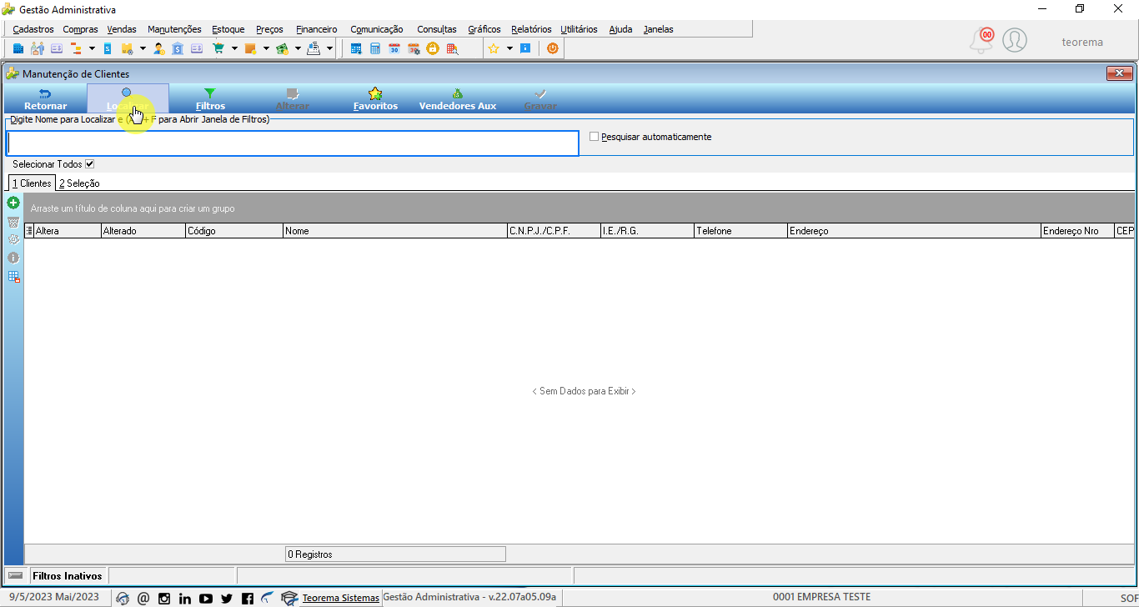Expand dropdown arrow next to shopping cart icon
Screen dimensions: 1139x607
(x=234, y=48)
